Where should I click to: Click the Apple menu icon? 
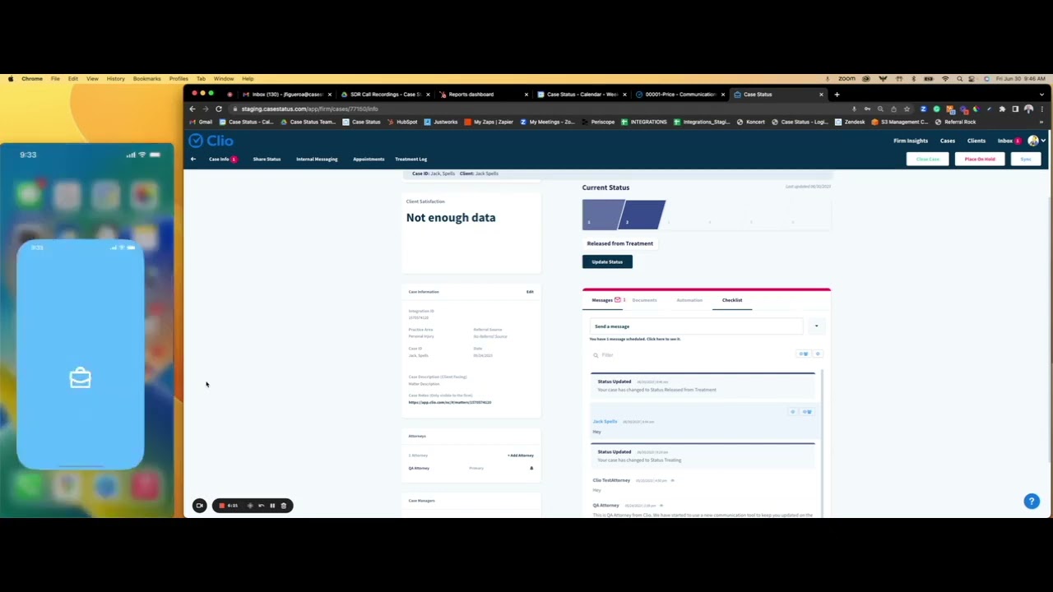[x=11, y=79]
